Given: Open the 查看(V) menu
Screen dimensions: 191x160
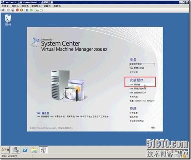Looking at the screenshot, I should point(47,6).
